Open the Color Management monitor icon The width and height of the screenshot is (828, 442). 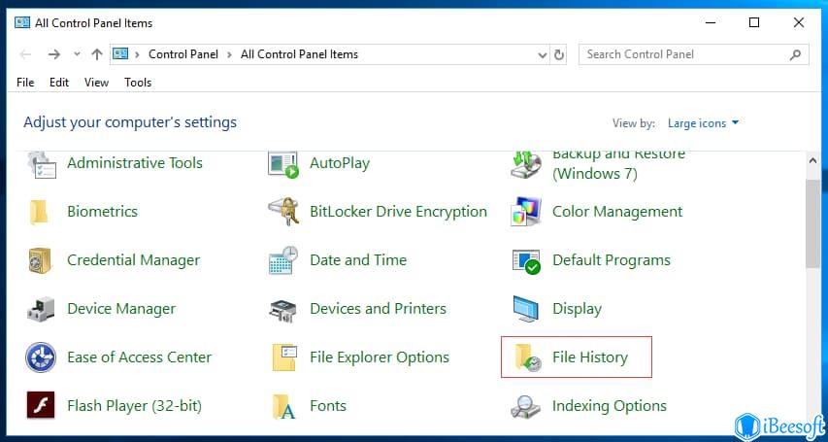coord(526,211)
